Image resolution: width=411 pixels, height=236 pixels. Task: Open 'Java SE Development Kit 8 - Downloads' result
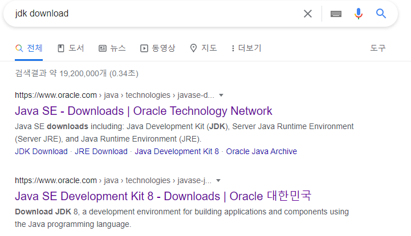coord(163,196)
